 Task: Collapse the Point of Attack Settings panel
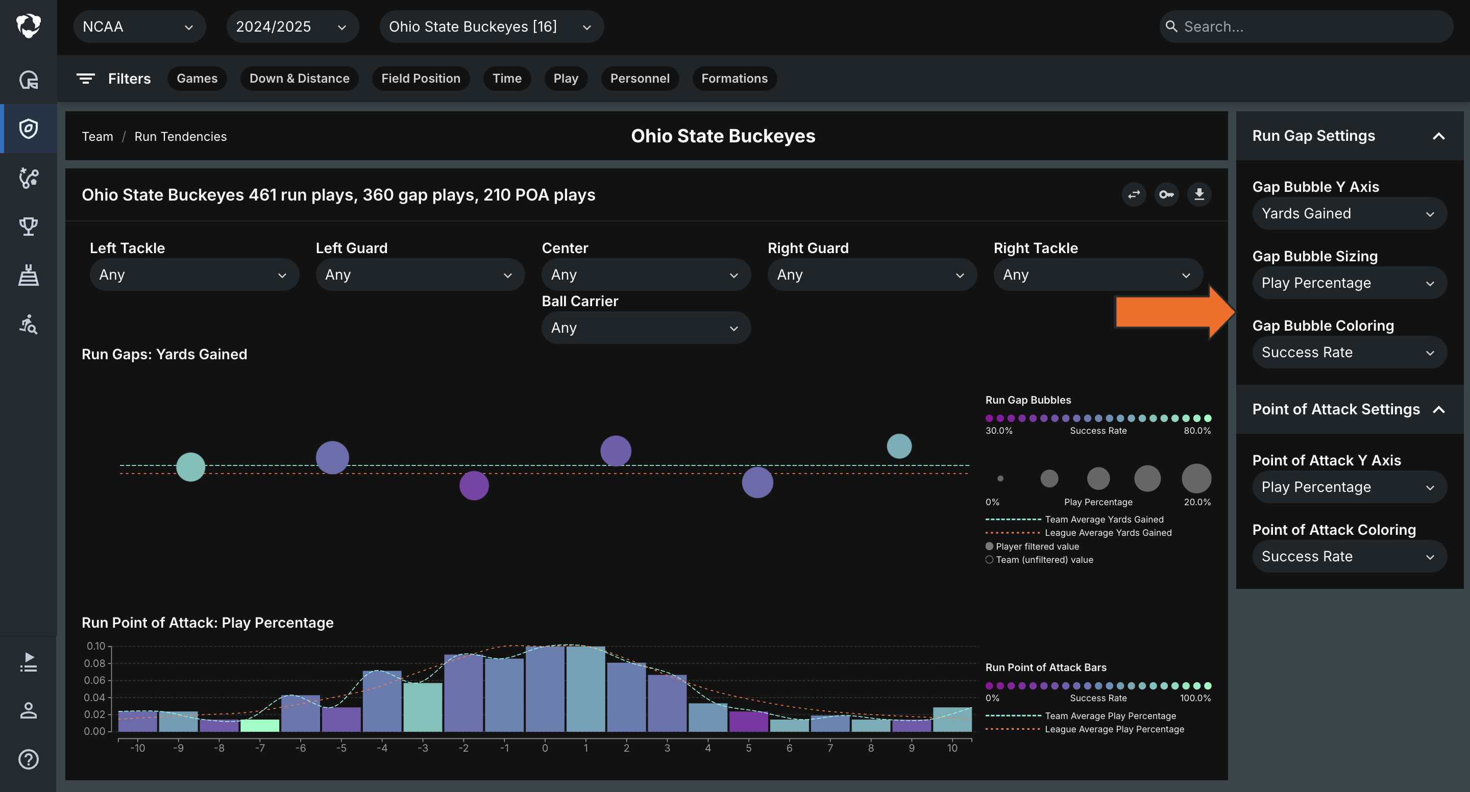pos(1439,410)
